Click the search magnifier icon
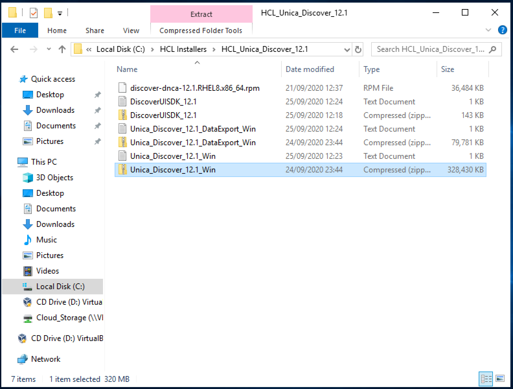Image resolution: width=513 pixels, height=389 pixels. (493, 50)
